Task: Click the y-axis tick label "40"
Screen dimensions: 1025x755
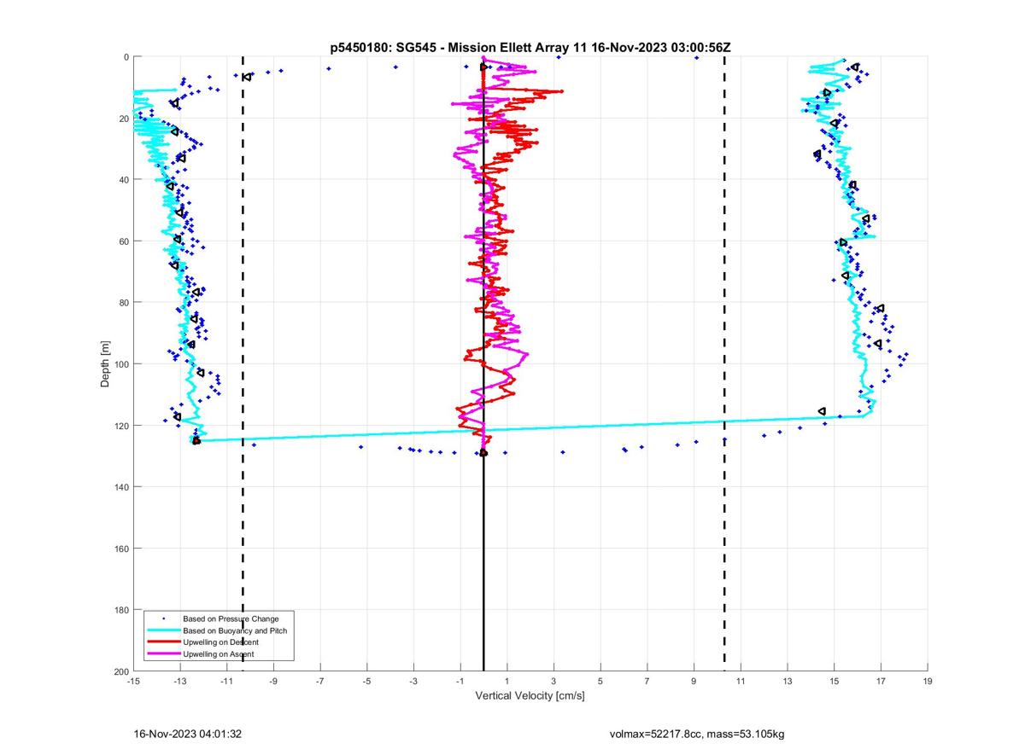Action: pos(123,180)
